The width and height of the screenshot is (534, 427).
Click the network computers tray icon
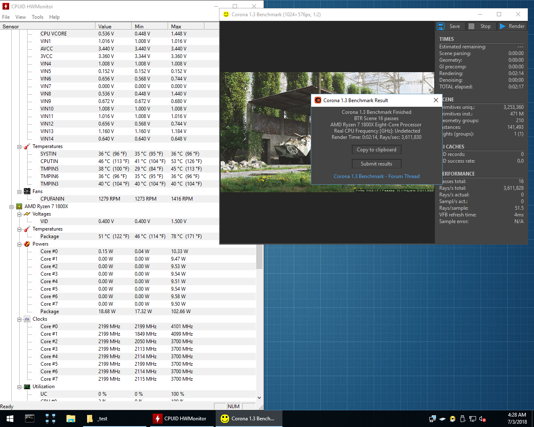click(x=433, y=419)
